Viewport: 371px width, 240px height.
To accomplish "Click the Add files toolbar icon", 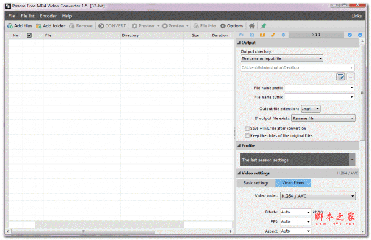I will (x=10, y=26).
